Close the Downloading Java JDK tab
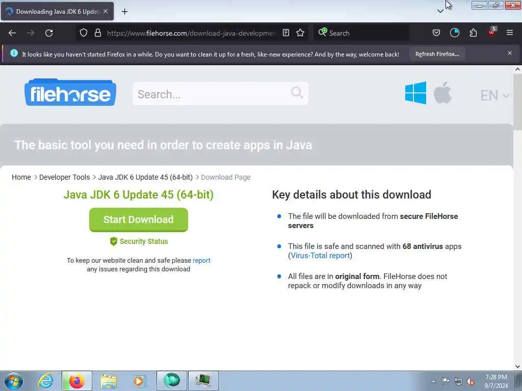The height and width of the screenshot is (391, 522). click(106, 11)
